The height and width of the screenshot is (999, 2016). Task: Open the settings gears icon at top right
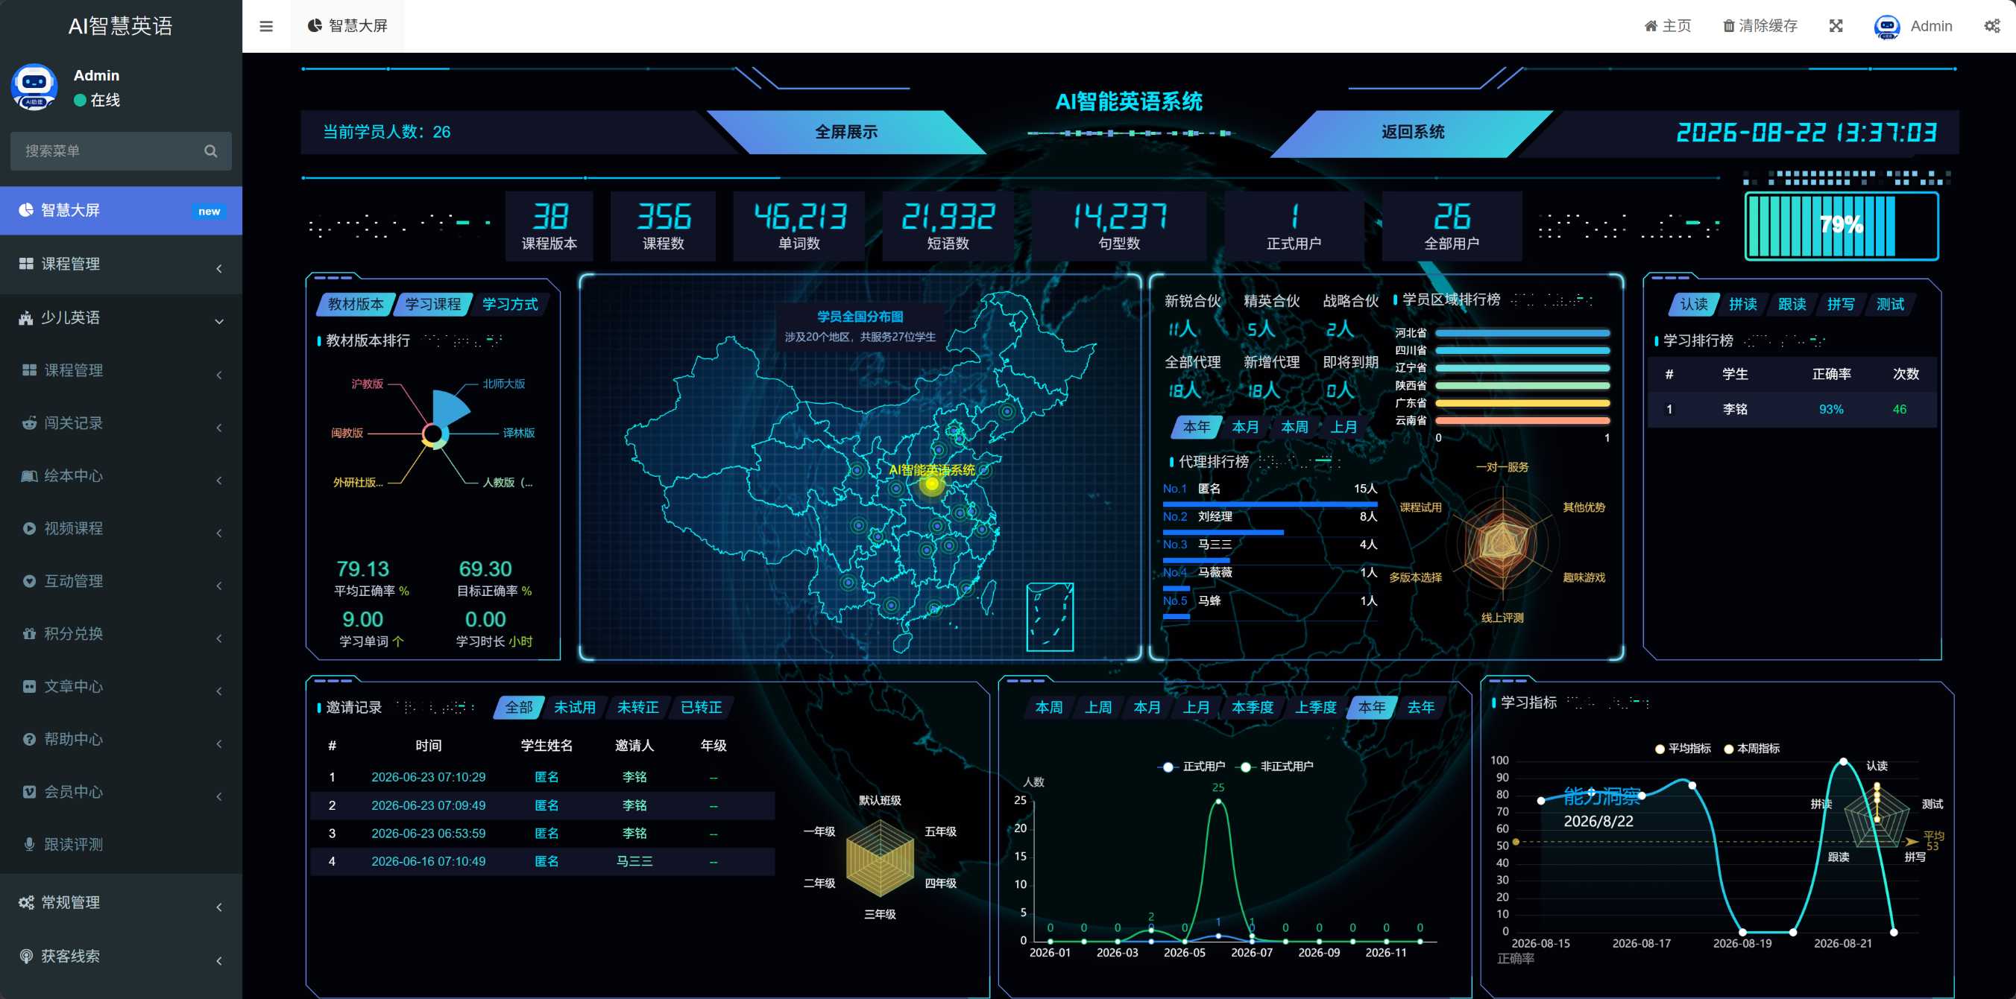pyautogui.click(x=1991, y=26)
